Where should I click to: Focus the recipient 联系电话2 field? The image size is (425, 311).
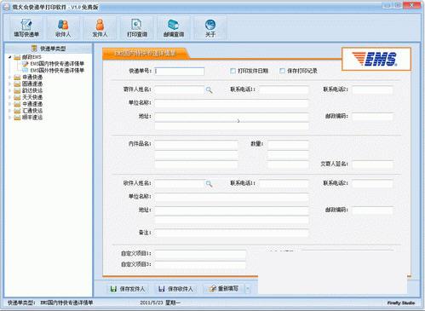373,183
